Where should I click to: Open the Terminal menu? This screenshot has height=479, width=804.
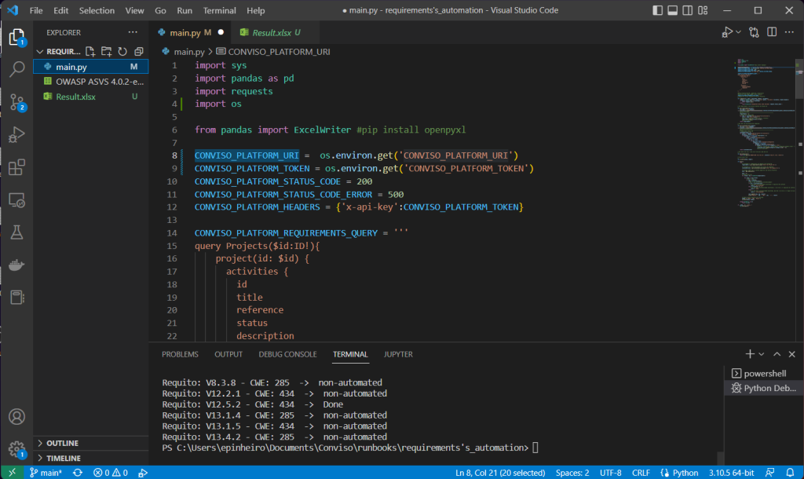pos(220,10)
